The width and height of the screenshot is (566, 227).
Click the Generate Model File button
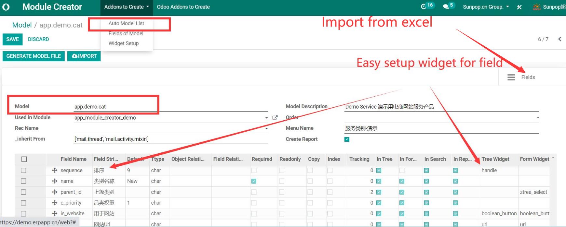pos(34,56)
